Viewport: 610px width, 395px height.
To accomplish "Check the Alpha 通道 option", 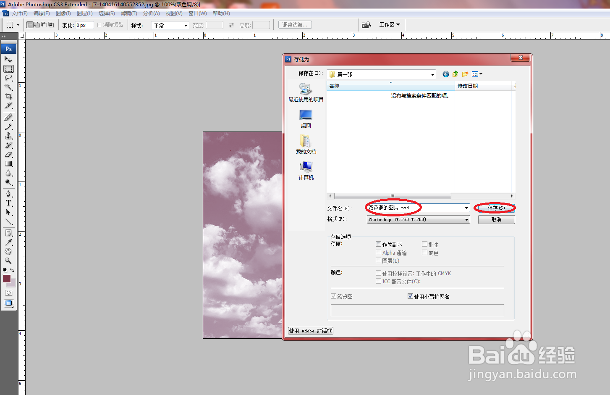I will click(x=379, y=252).
